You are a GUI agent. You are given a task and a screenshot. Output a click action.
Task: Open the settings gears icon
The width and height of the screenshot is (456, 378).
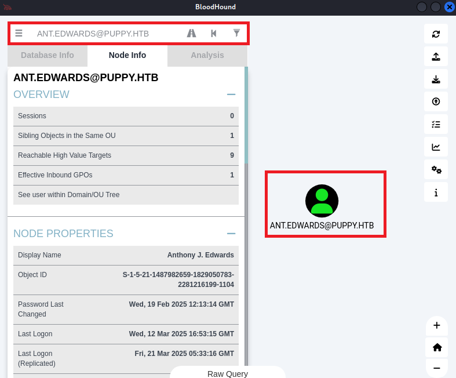pyautogui.click(x=436, y=169)
